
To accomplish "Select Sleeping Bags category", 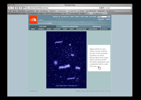I will 81,29.
